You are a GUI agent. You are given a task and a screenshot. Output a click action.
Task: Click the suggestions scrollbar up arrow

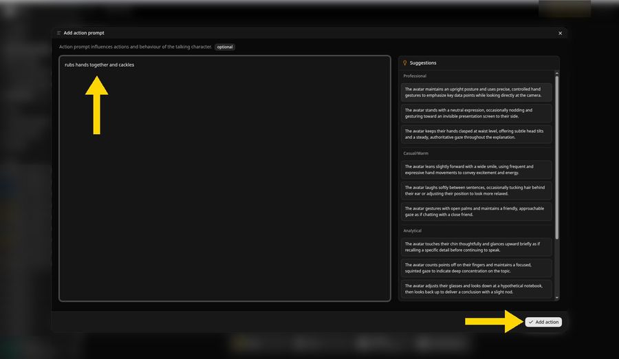tap(557, 73)
